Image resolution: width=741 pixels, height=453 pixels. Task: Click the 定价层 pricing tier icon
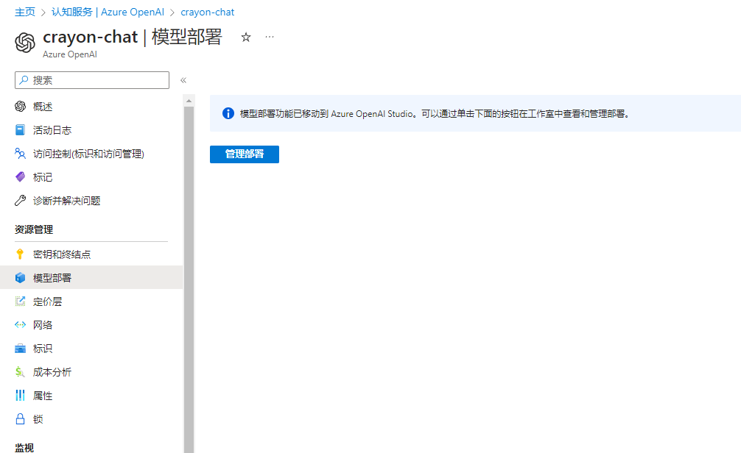[x=21, y=302]
